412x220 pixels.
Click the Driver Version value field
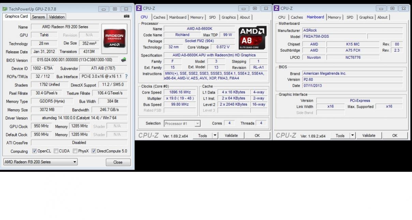[x=79, y=118]
